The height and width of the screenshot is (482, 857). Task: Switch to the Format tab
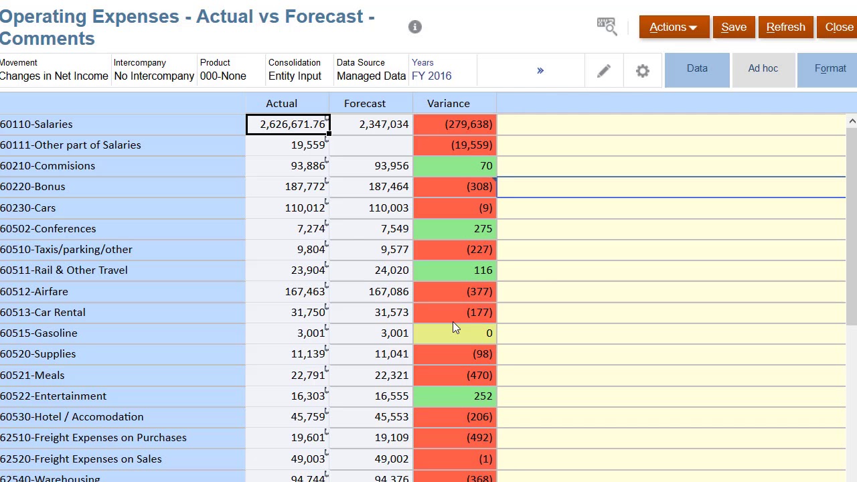click(x=829, y=69)
